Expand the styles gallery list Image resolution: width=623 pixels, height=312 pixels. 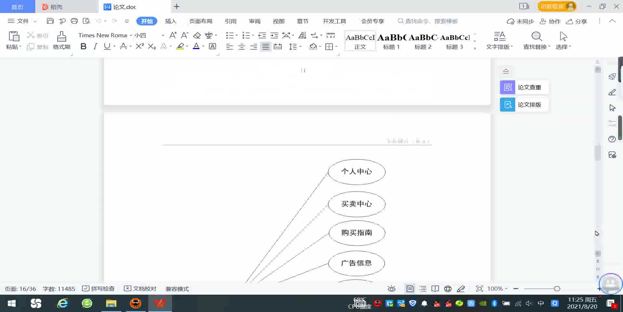point(475,48)
